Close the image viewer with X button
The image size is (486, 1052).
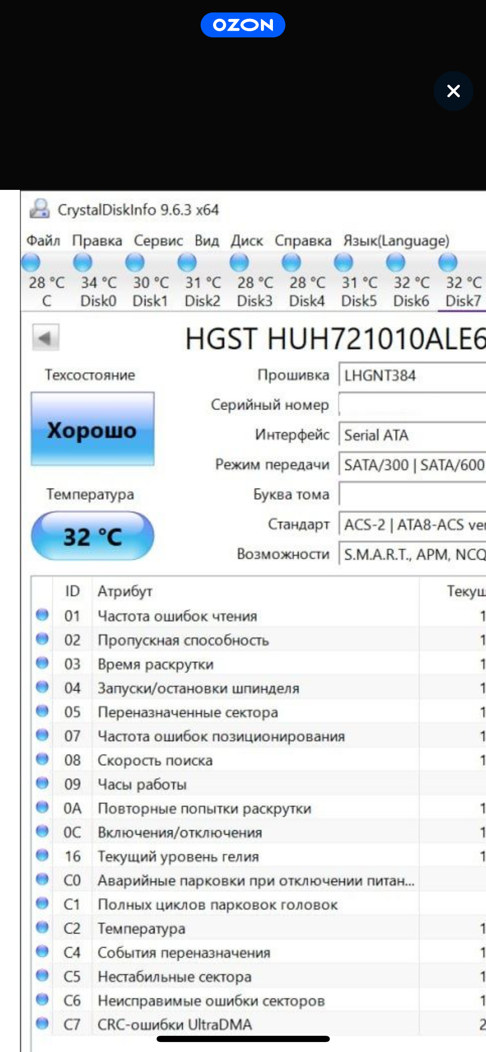pyautogui.click(x=453, y=91)
